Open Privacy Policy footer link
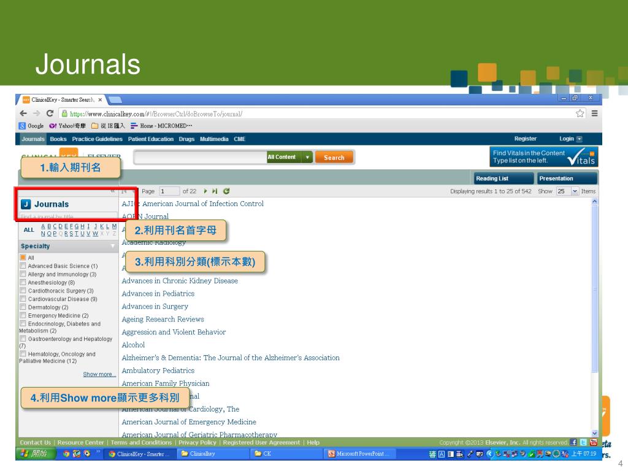The height and width of the screenshot is (471, 628). pyautogui.click(x=197, y=443)
